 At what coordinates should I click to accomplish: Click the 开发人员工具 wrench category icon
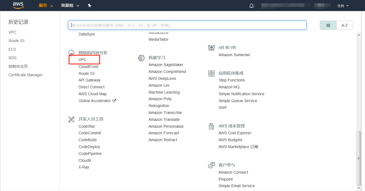pos(71,119)
